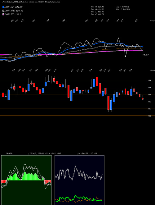The image size is (155, 205).
Task: Click MACD values '(12,26,9) 123.68, 125.1, -1.42'
Action: 42,153
